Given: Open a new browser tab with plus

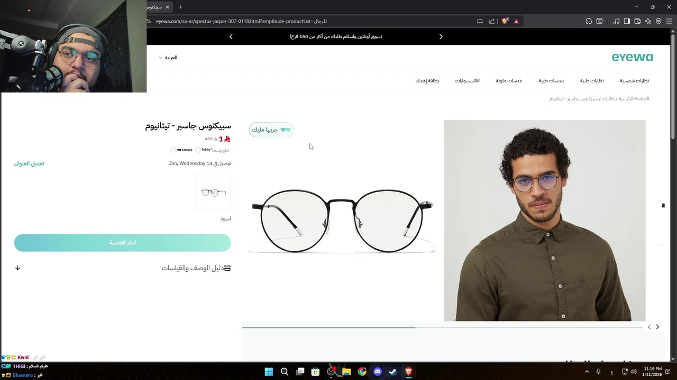Looking at the screenshot, I should point(180,7).
